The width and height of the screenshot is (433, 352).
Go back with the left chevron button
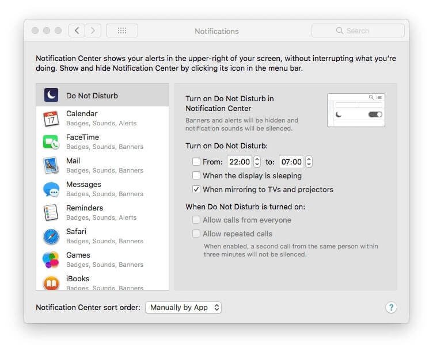77,30
